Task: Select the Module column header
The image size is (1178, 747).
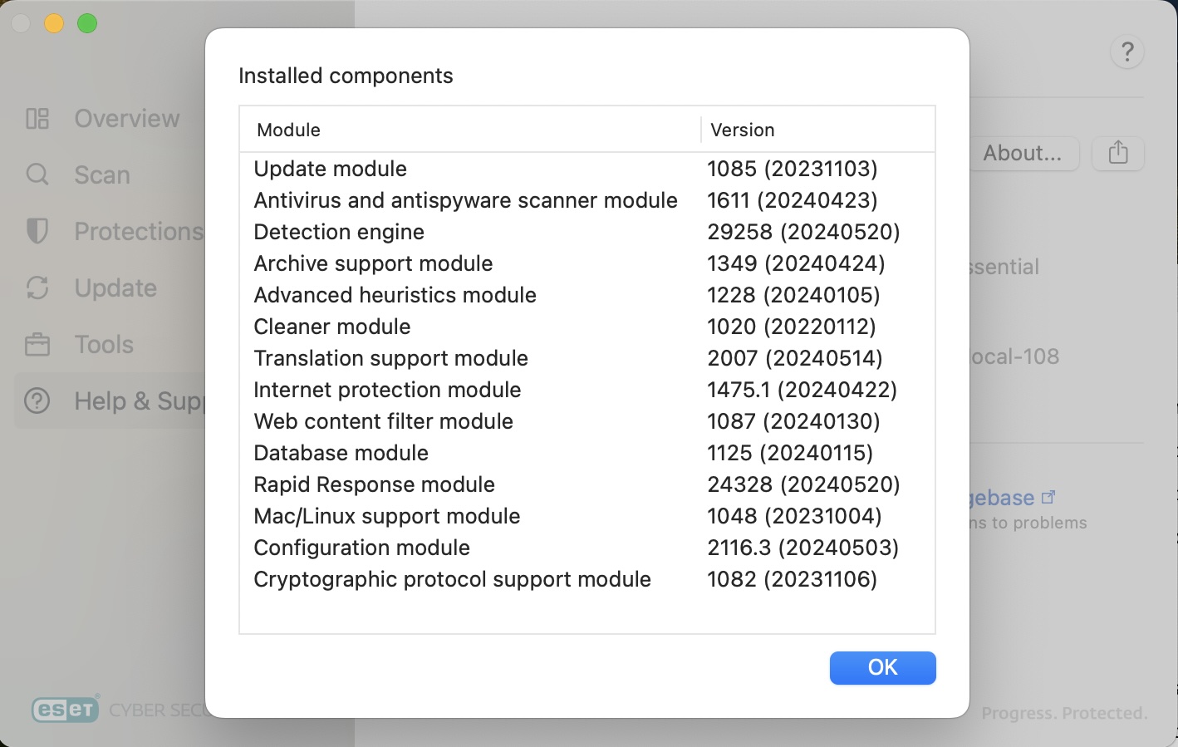Action: coord(288,130)
